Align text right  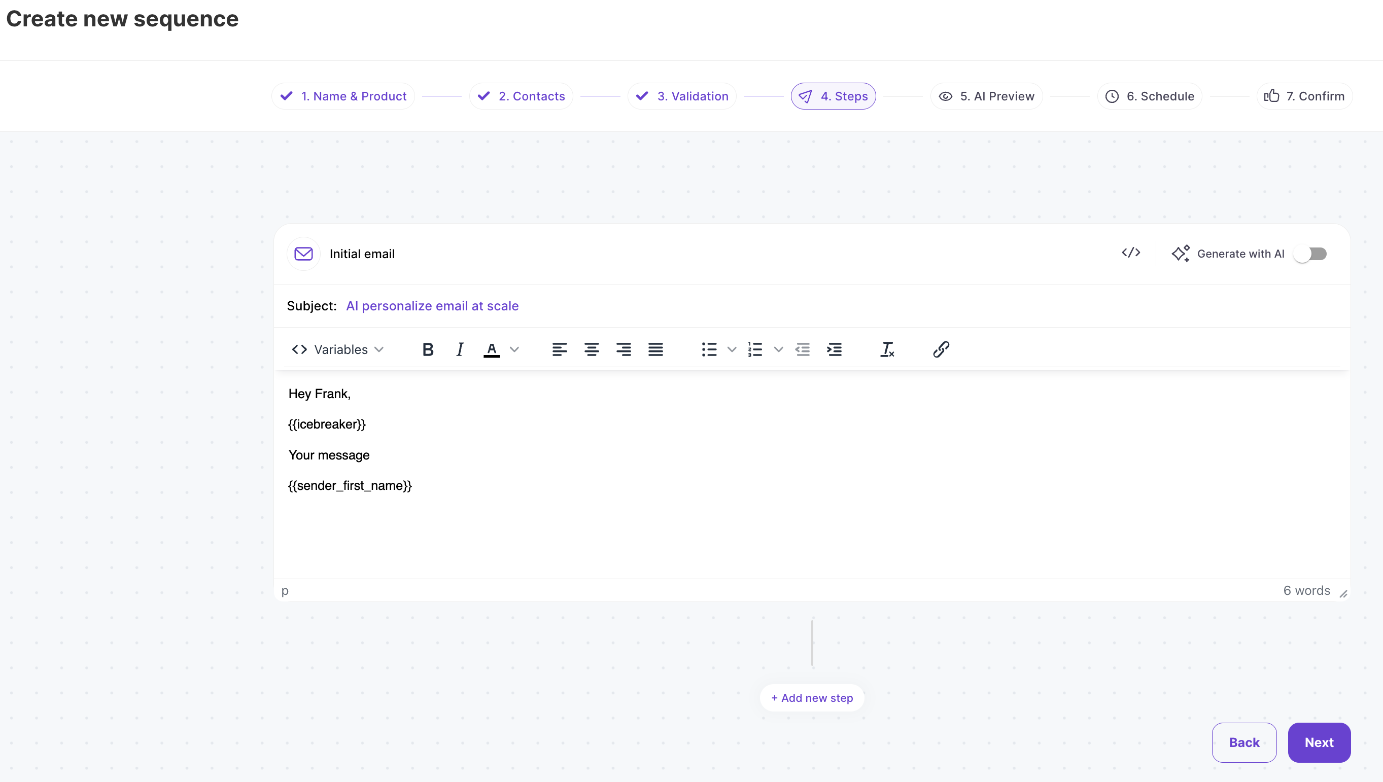pos(624,349)
